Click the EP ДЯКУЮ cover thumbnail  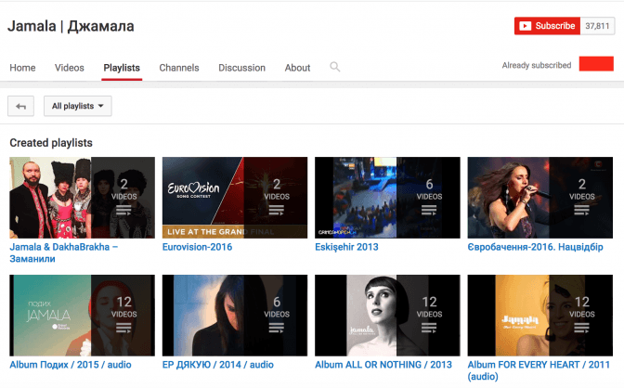(235, 316)
